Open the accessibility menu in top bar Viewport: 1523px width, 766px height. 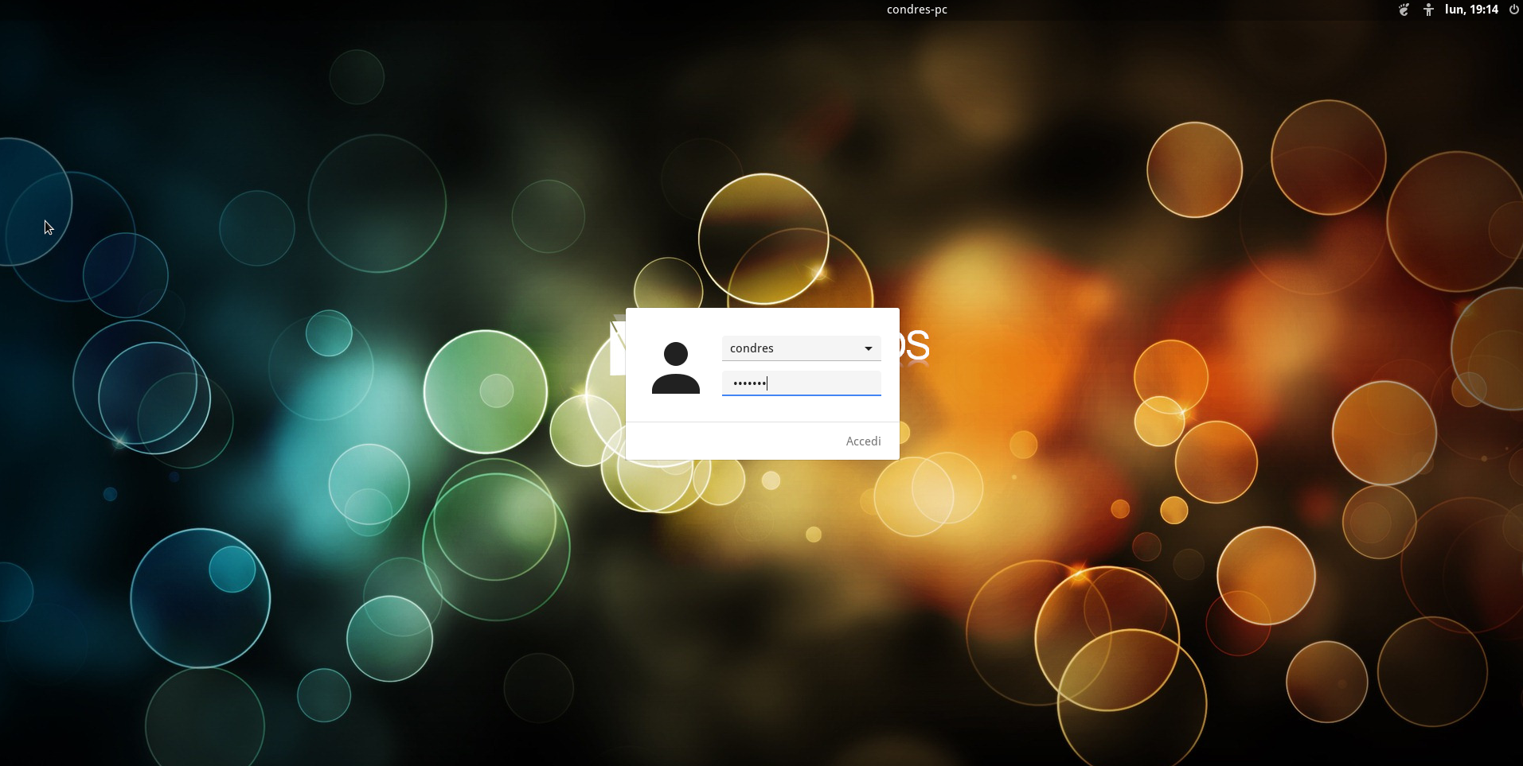point(1428,10)
